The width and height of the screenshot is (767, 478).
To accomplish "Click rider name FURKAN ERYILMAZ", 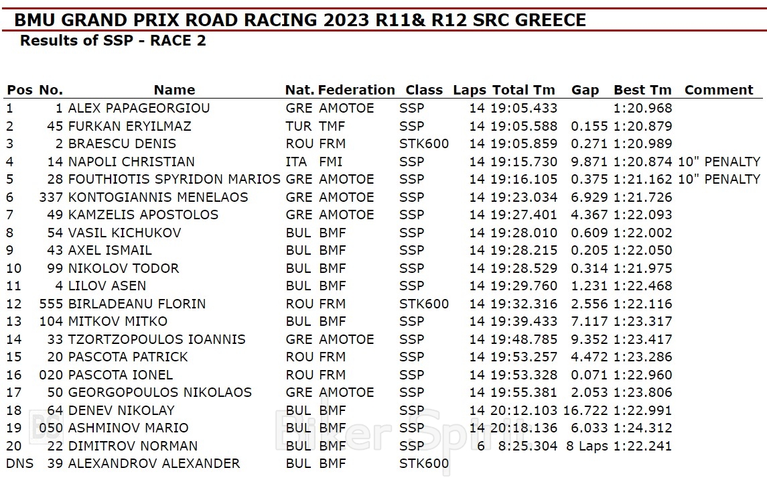I will pos(129,126).
